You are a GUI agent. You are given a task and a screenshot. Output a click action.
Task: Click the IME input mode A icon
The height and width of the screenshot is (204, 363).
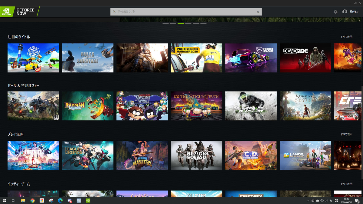coord(331,201)
